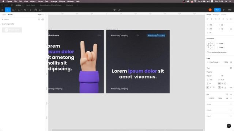Switch to the Layers tab

point(4,15)
